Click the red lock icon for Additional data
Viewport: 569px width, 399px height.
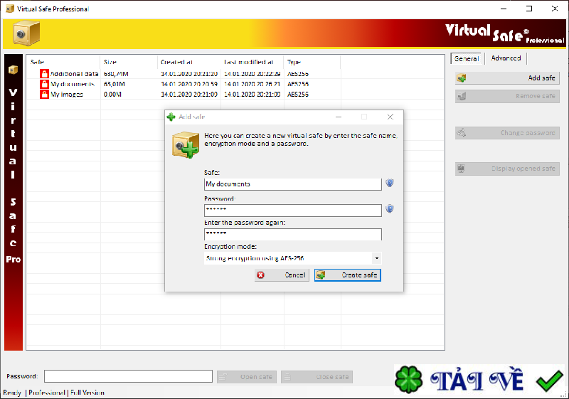click(44, 74)
